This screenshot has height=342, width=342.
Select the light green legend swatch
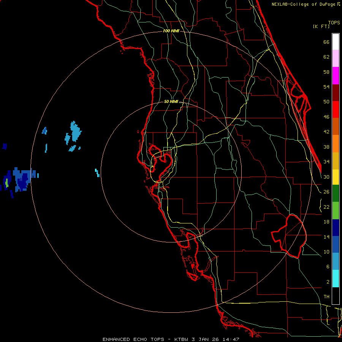coord(336,211)
